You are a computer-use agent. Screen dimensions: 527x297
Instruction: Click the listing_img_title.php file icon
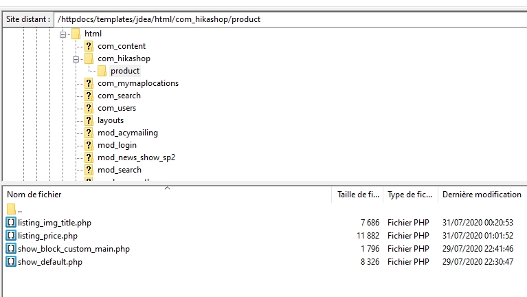click(x=11, y=223)
